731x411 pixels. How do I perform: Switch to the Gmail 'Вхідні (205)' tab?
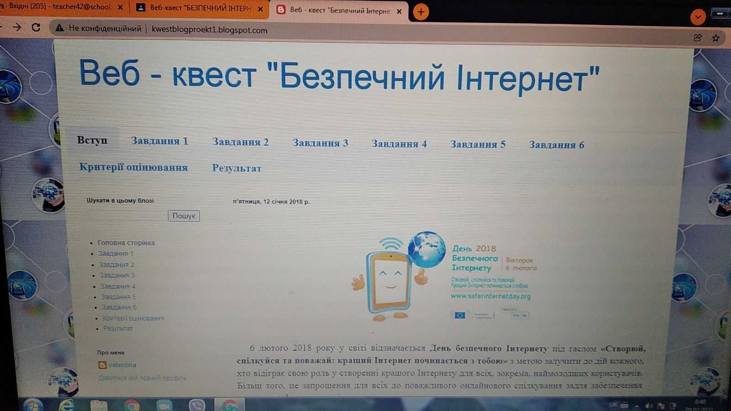[x=59, y=7]
